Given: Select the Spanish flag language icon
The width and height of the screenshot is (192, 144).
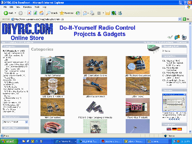Looking at the screenshot, I should click(x=179, y=129).
